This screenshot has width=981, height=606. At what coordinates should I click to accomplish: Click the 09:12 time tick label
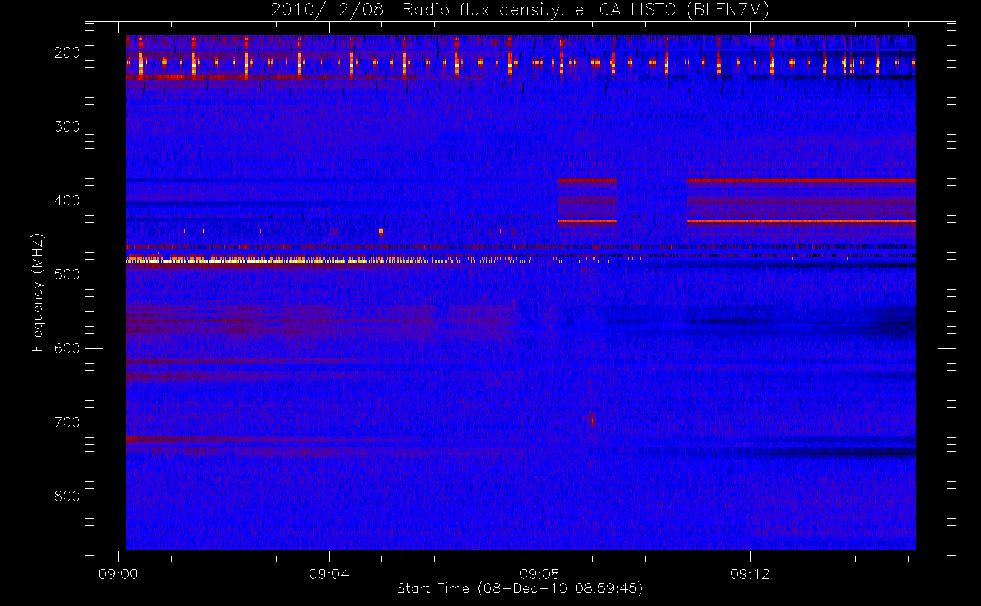[750, 574]
